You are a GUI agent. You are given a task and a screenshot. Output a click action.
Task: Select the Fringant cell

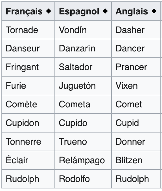(x=28, y=67)
